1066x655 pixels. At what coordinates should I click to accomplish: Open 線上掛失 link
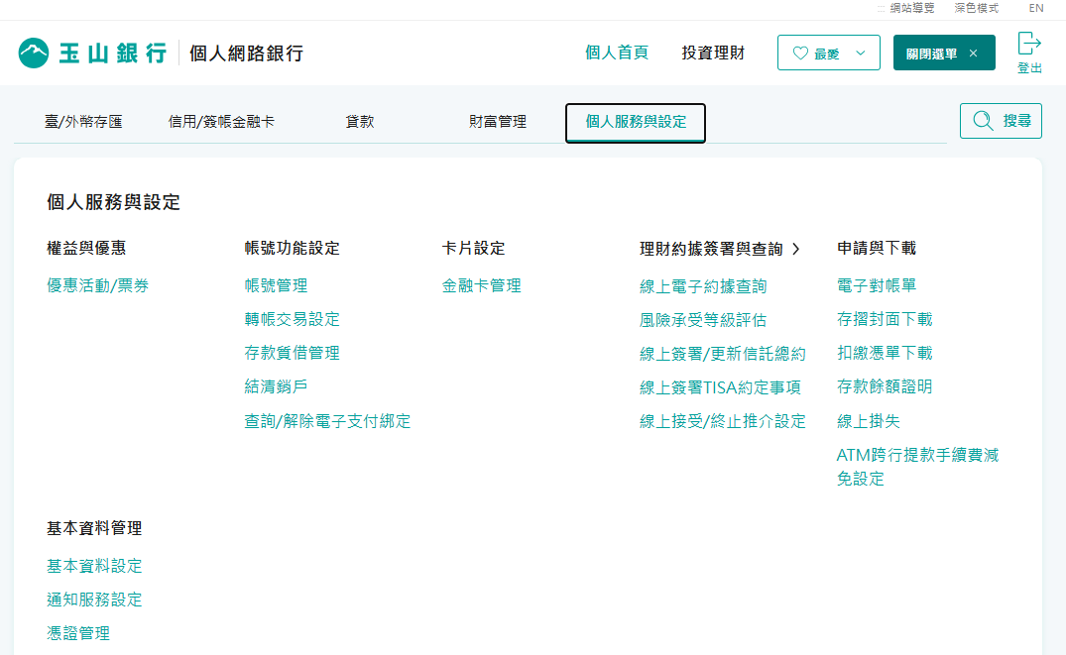pyautogui.click(x=868, y=421)
